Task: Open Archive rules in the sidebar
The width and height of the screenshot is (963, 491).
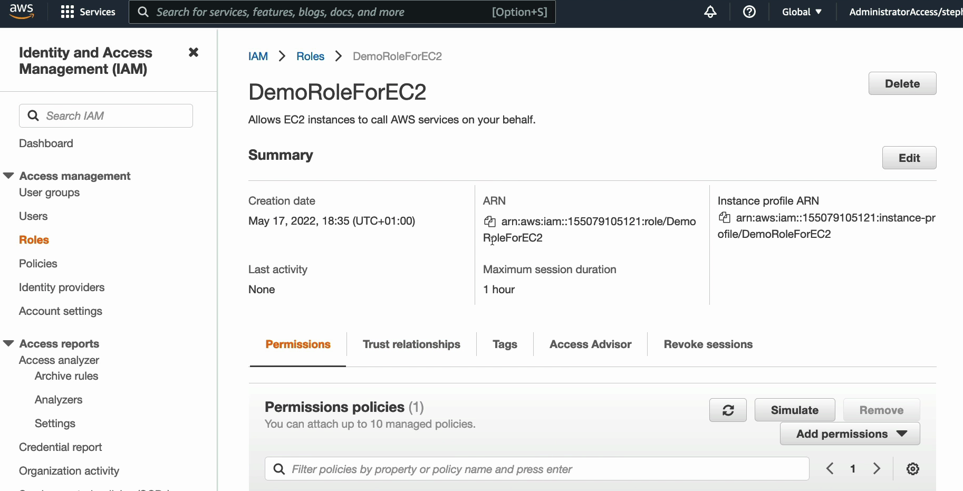Action: 66,376
